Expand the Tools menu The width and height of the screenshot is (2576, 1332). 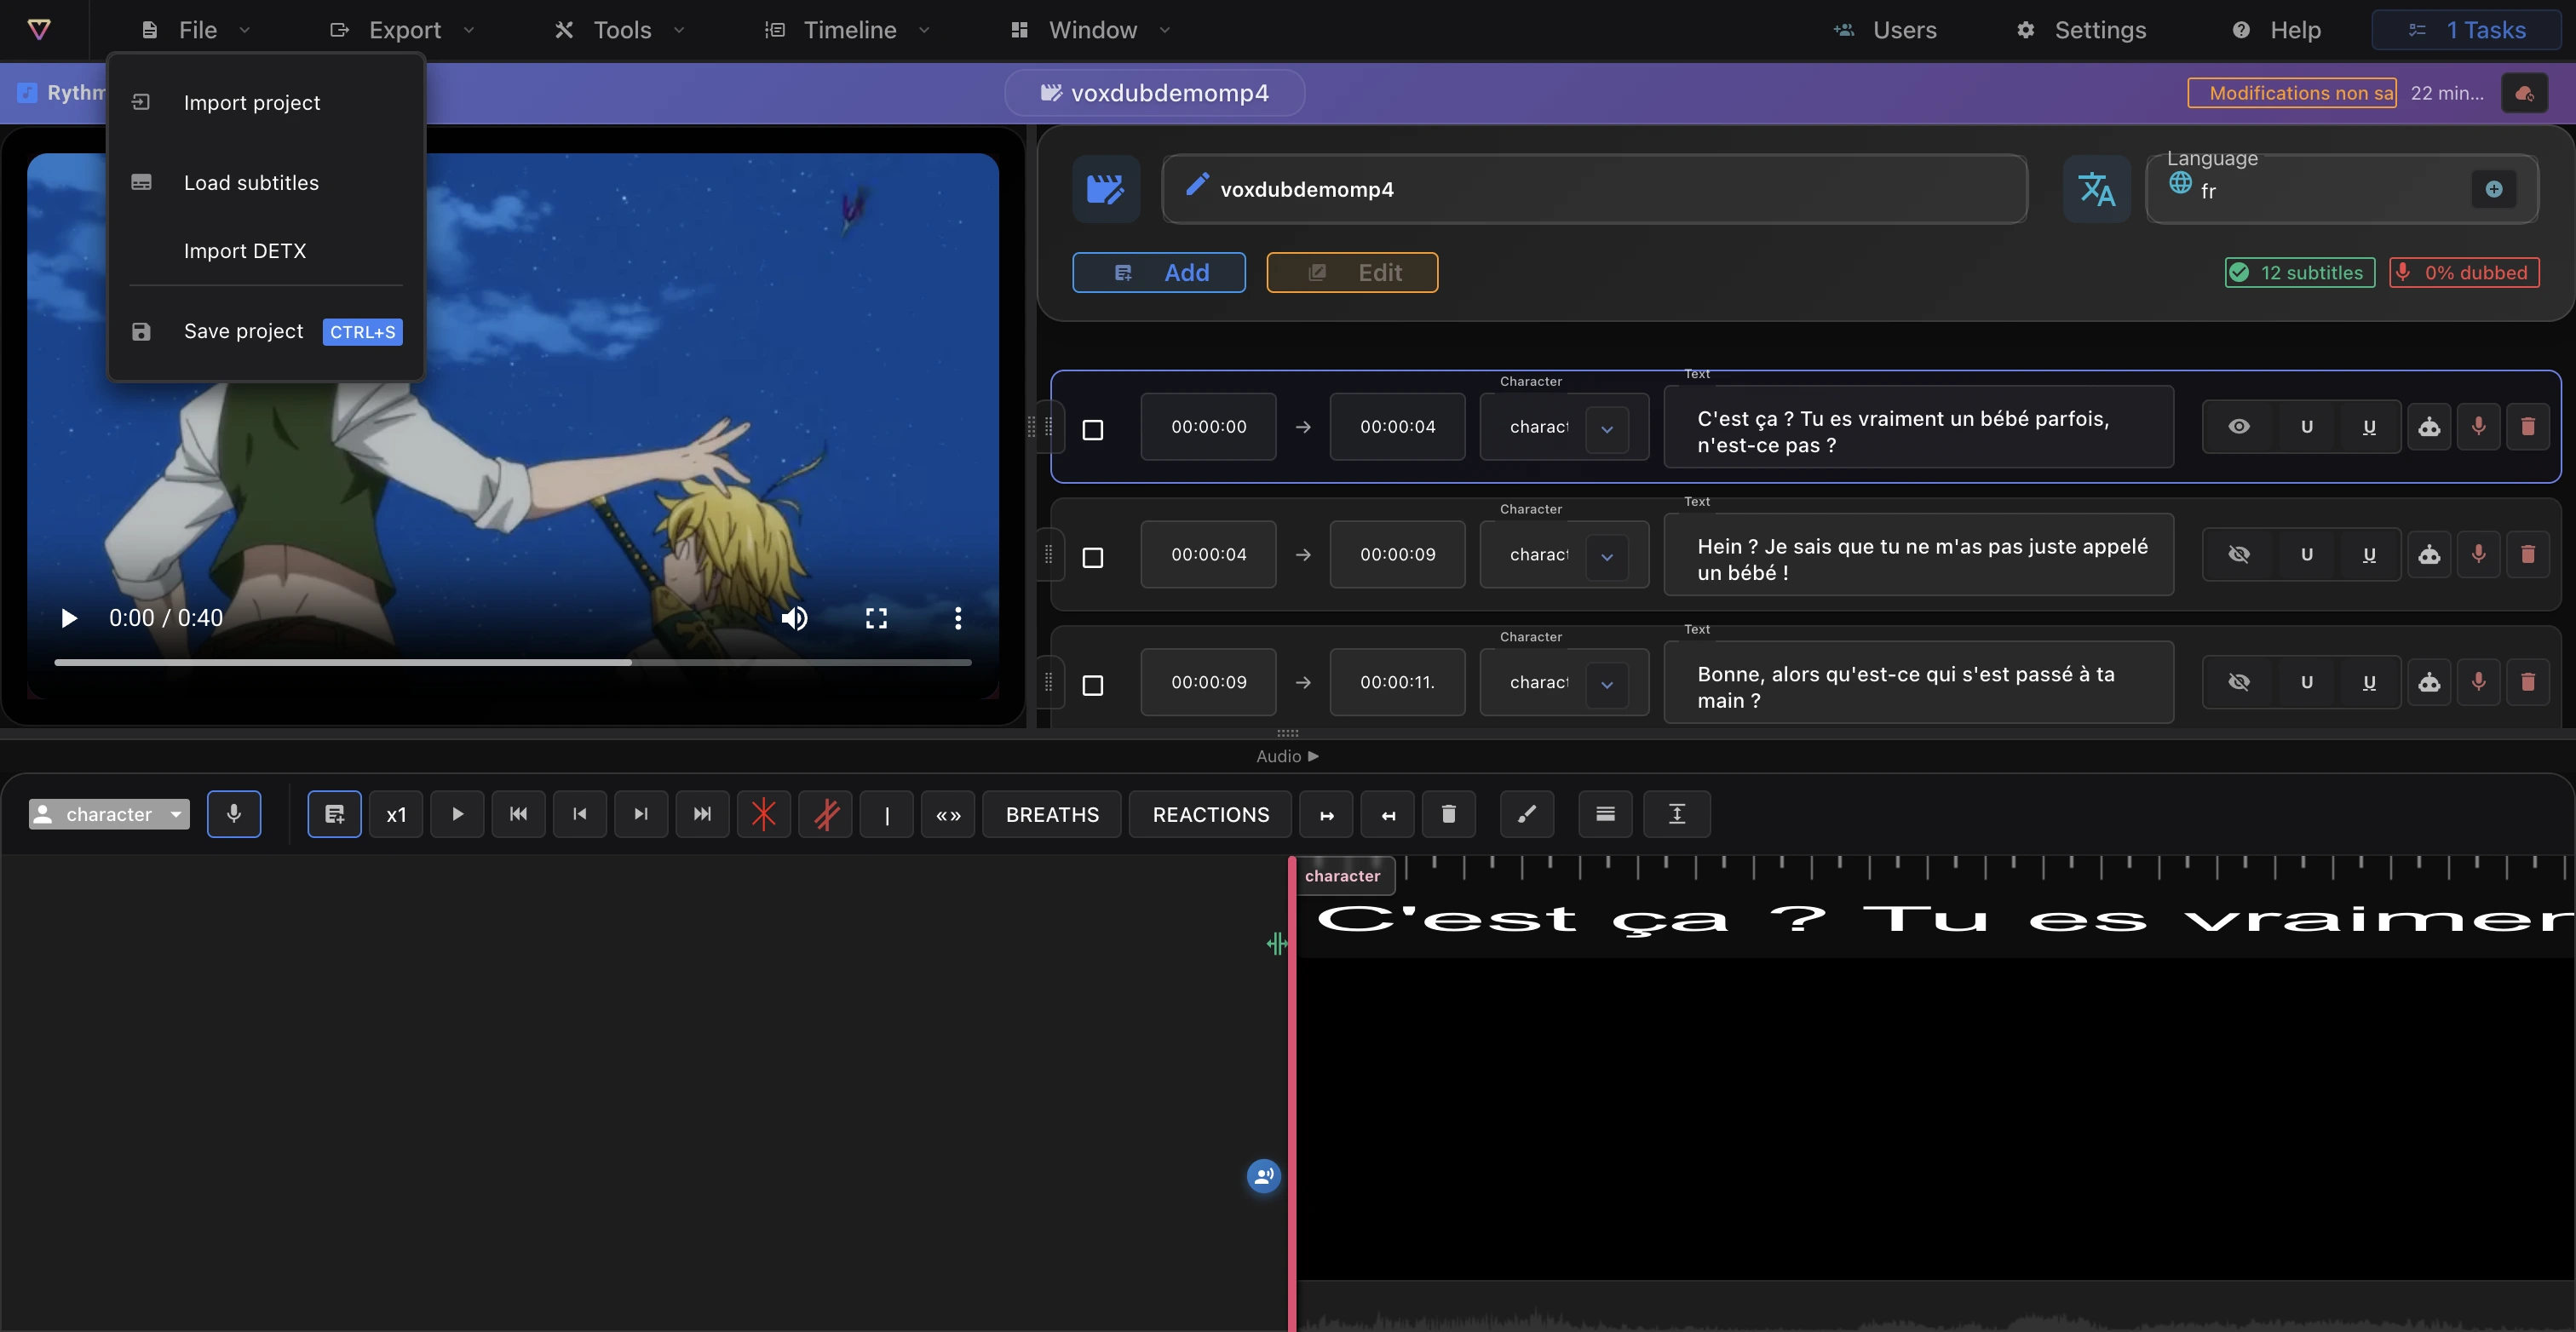click(621, 30)
